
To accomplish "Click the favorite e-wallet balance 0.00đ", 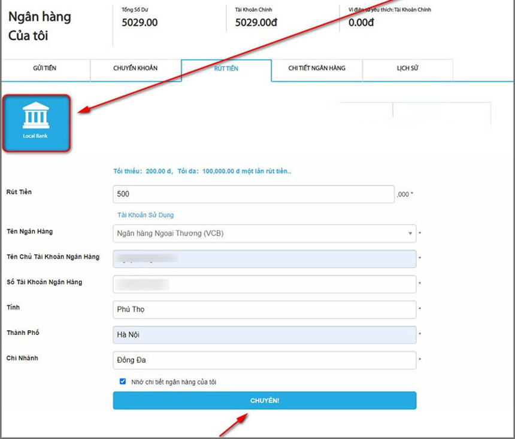I will tap(361, 23).
